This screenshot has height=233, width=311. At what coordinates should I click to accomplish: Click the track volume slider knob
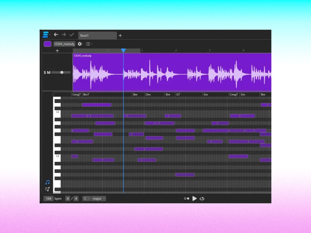62,72
